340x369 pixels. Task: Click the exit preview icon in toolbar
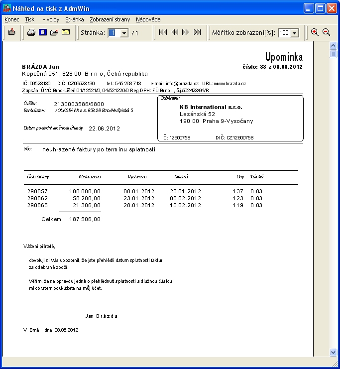point(11,32)
